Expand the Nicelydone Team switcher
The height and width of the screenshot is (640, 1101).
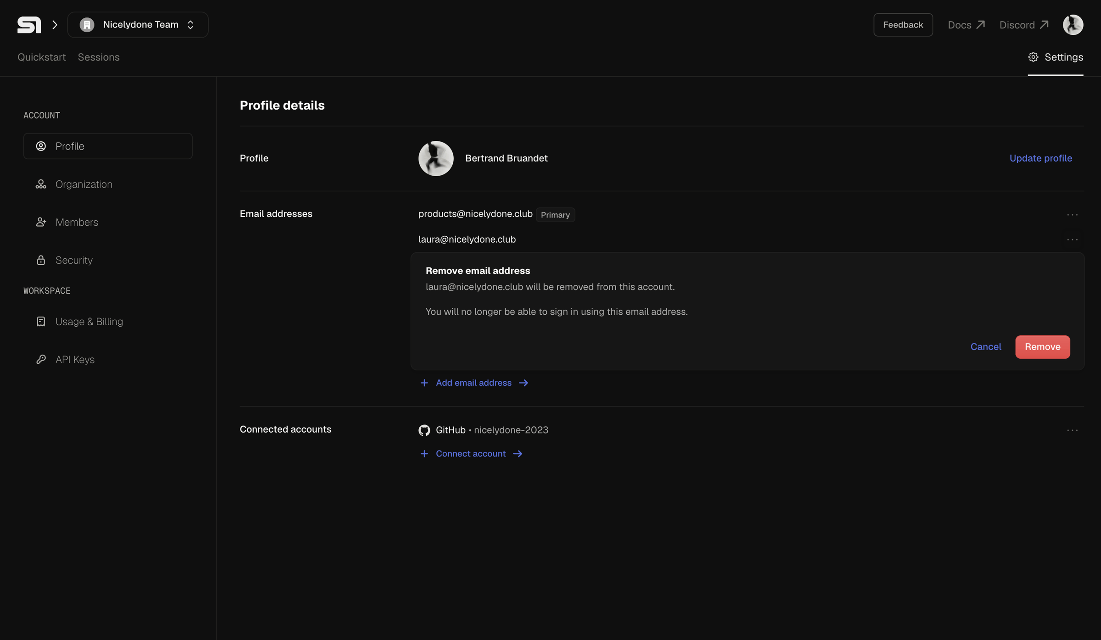click(x=138, y=25)
